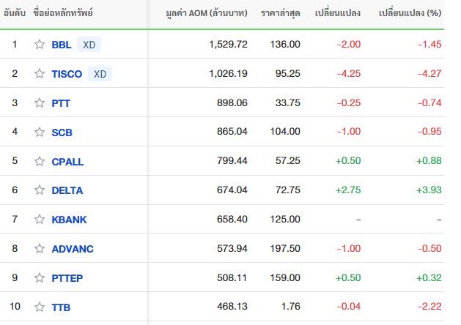Sort by ราคาล่าสุด column header
This screenshot has width=461, height=325.
(281, 13)
